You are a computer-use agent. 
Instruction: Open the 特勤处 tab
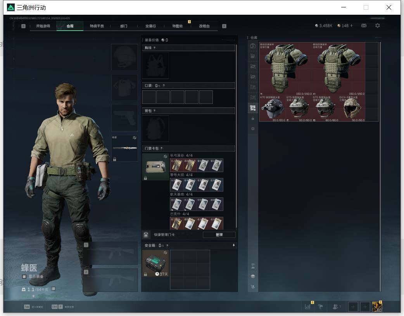click(178, 26)
